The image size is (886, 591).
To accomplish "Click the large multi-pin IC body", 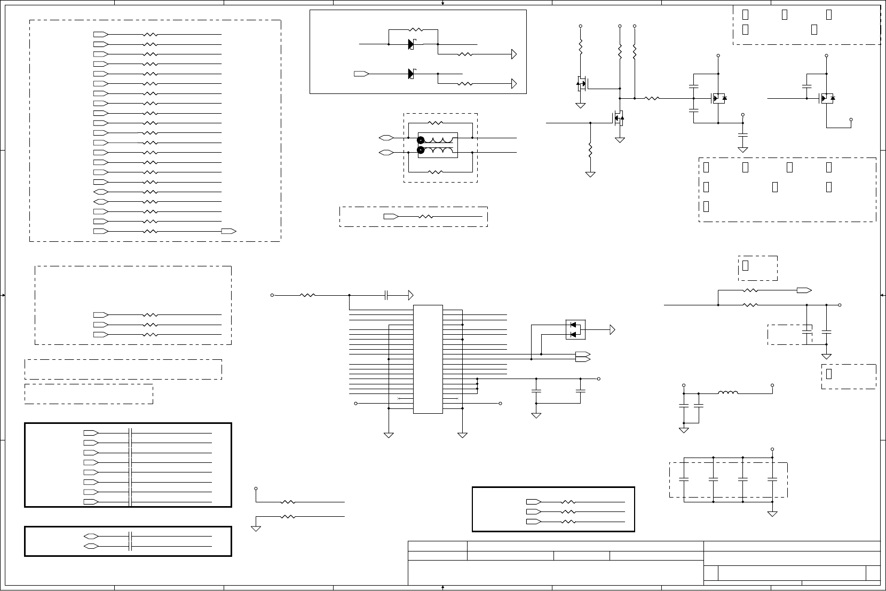I will tap(428, 359).
